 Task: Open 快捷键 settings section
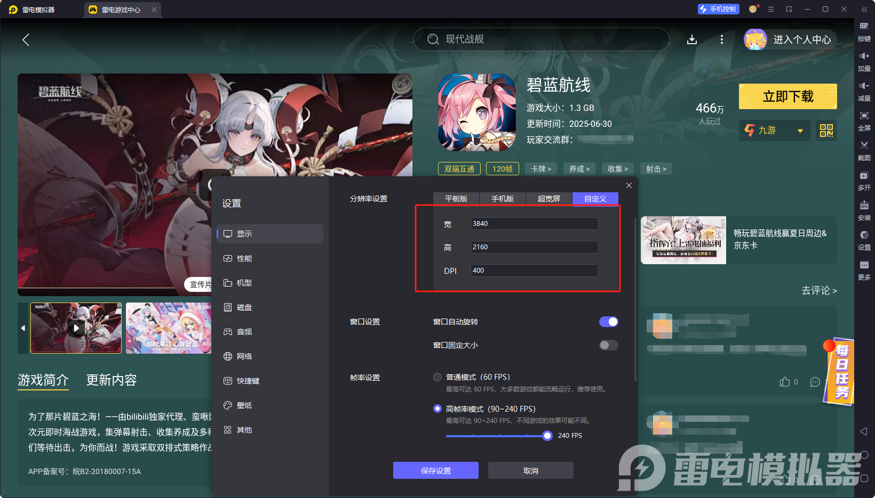270,381
